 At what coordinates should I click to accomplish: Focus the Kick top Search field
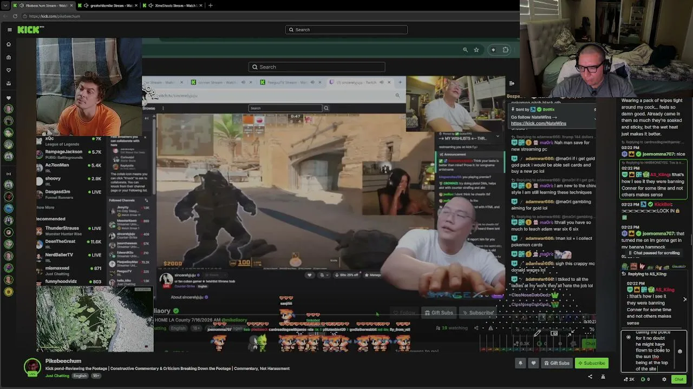click(346, 30)
